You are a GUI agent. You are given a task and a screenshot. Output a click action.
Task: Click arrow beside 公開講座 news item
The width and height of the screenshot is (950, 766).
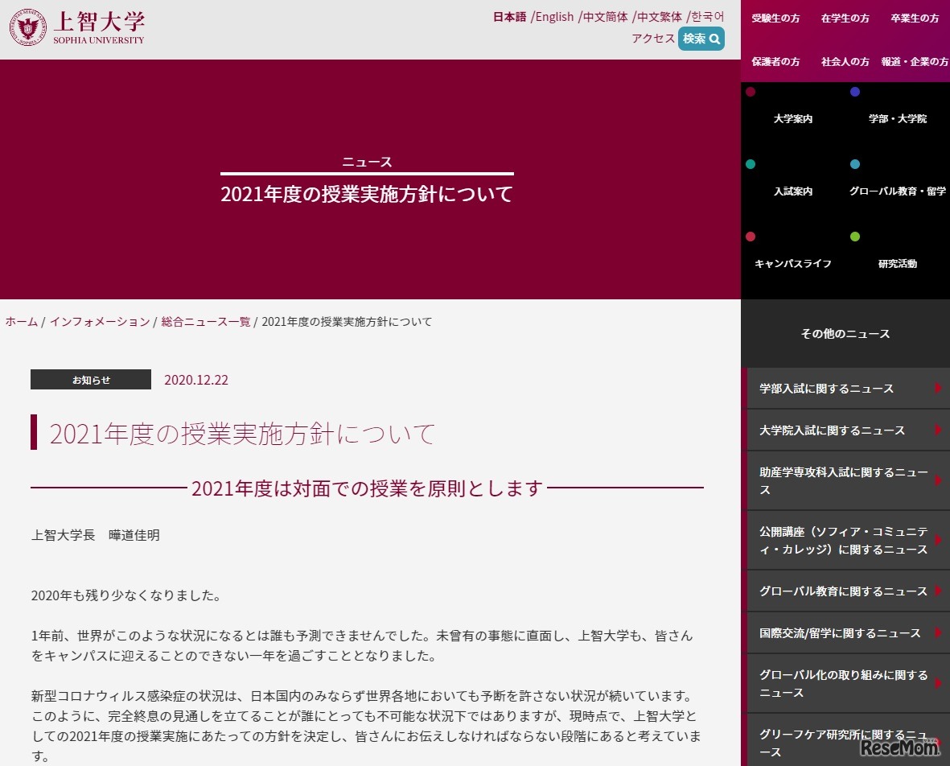point(938,540)
